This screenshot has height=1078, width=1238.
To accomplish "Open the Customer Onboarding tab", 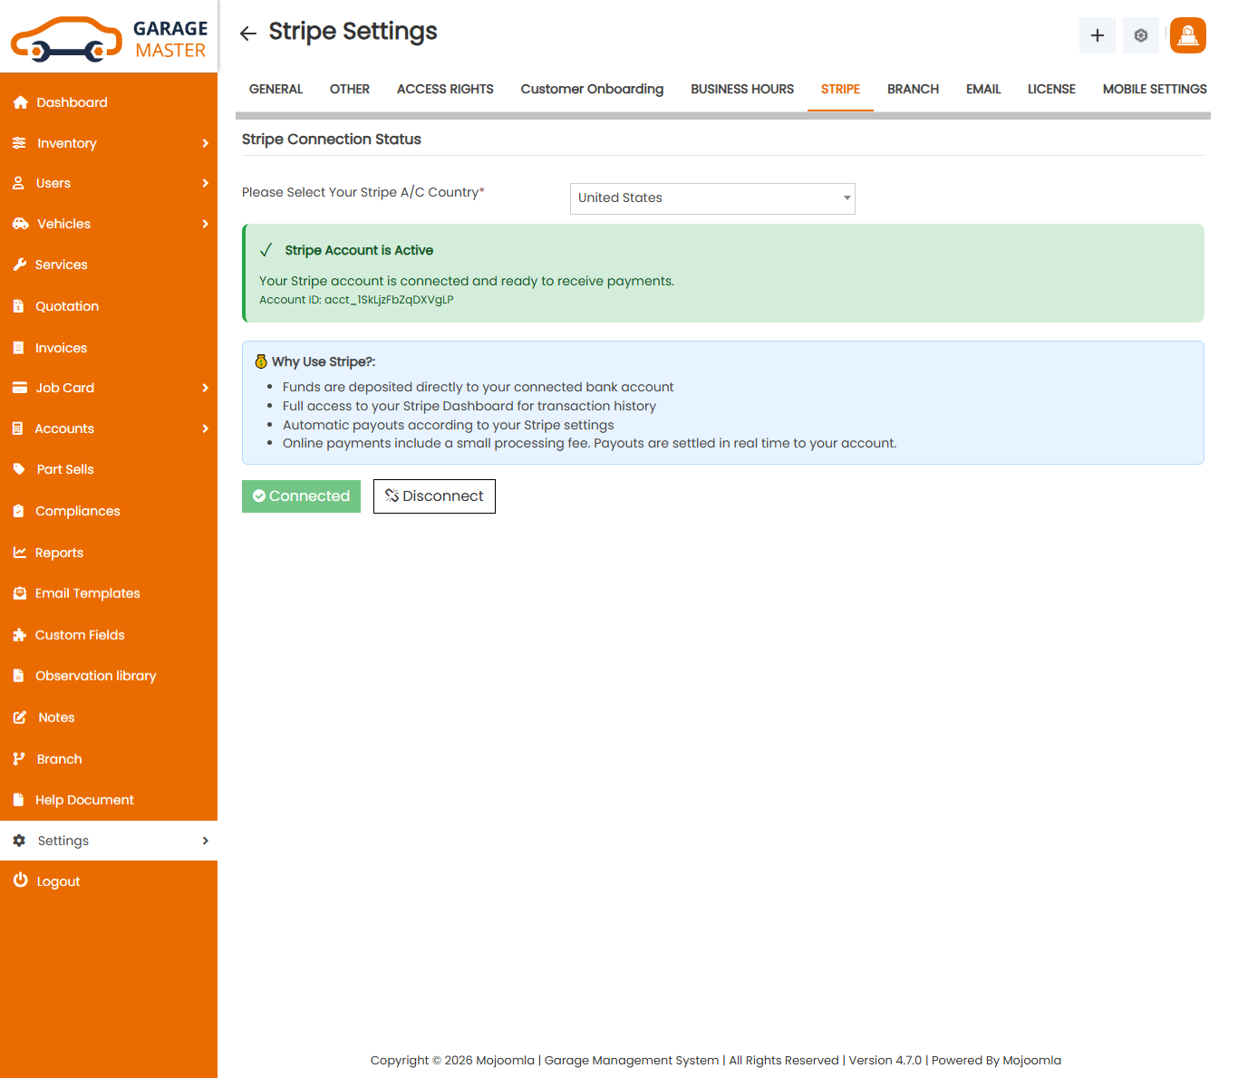I will pyautogui.click(x=592, y=89).
